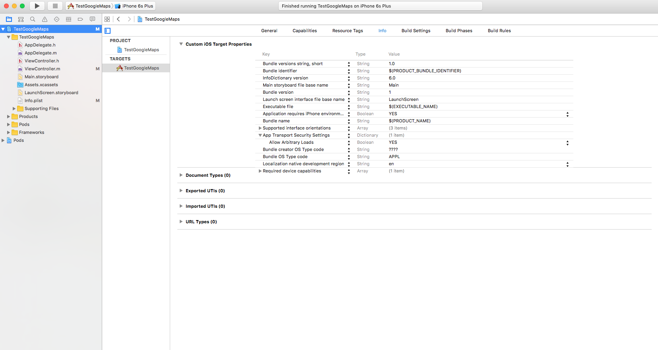Screen dimensions: 658x350
Task: Open key stepper for Executable file row
Action: coord(349,106)
